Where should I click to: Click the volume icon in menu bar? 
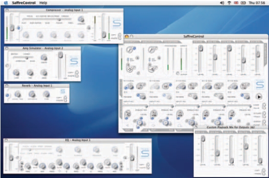pyautogui.click(x=222, y=3)
